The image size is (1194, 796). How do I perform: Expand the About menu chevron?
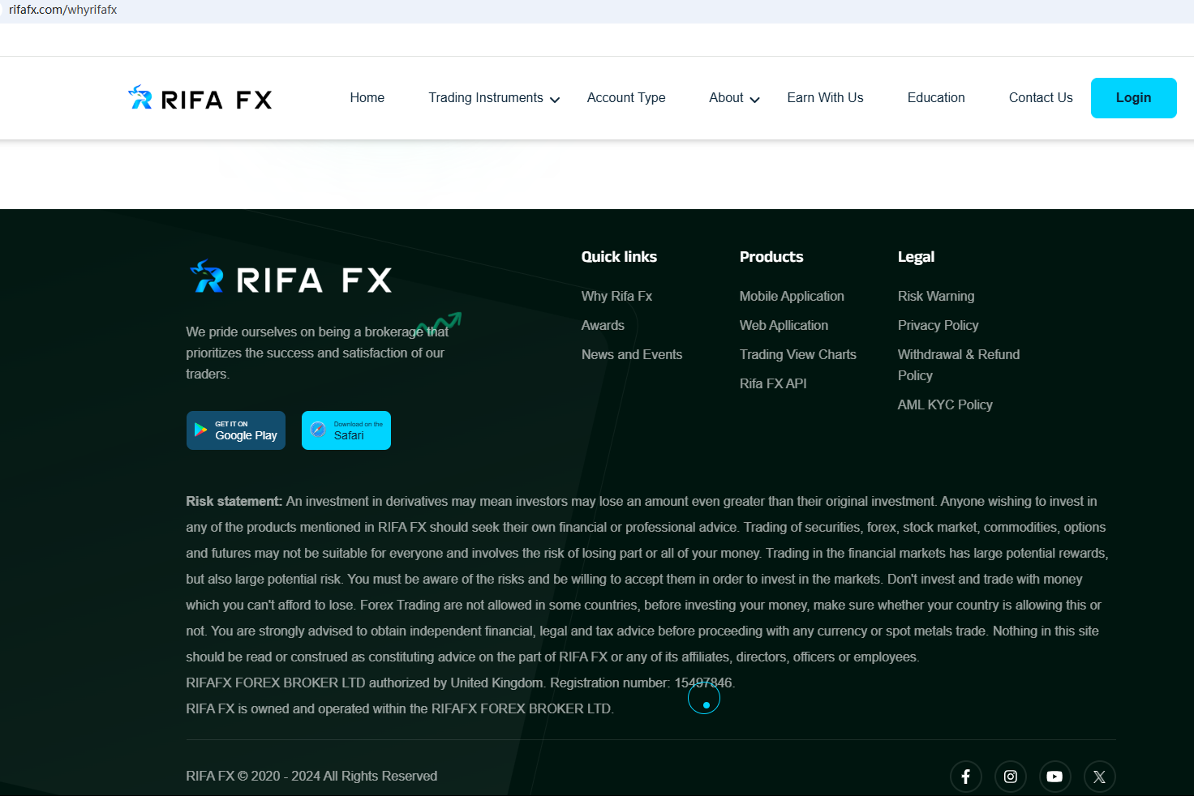click(x=754, y=100)
